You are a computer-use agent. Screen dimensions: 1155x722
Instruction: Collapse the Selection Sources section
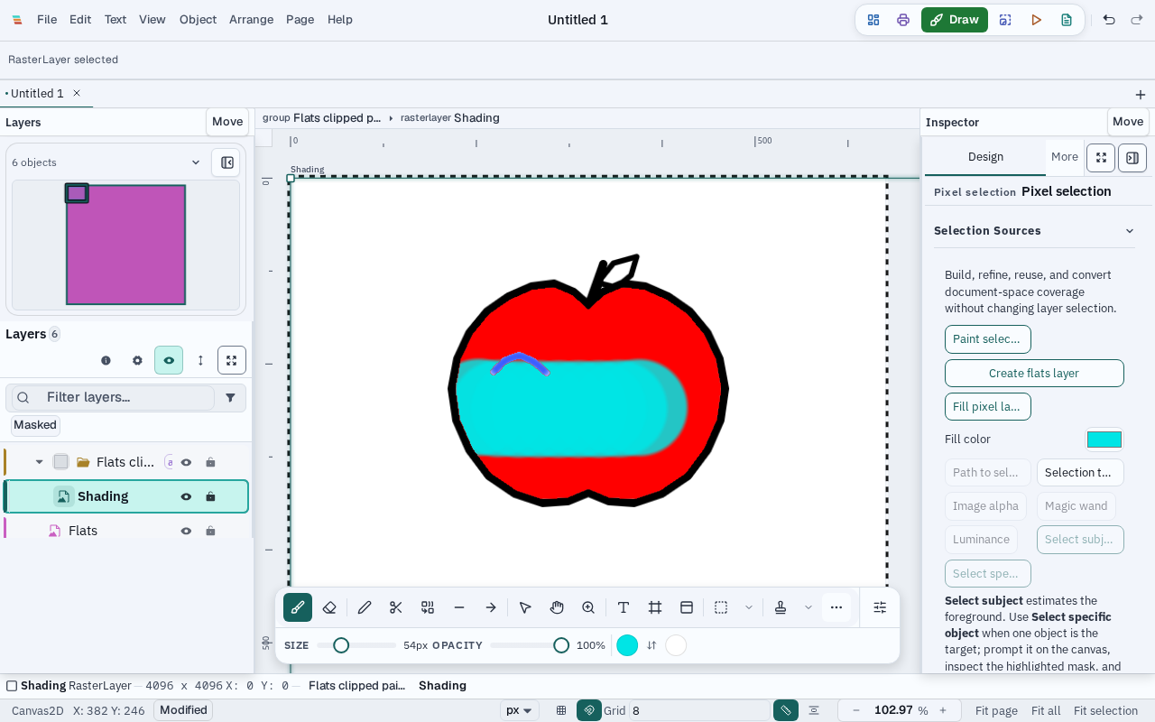coord(1130,231)
